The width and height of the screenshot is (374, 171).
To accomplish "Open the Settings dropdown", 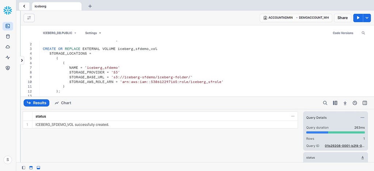I will tap(93, 33).
